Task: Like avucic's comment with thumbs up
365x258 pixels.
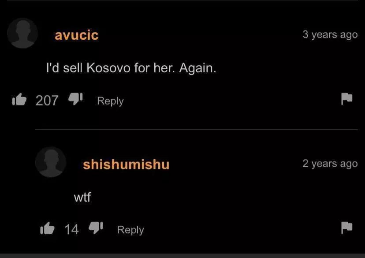Action: point(19,99)
